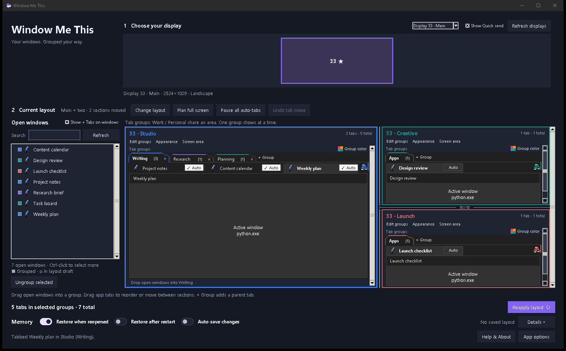Toggle Show + Tabs on windows checkbox
Image resolution: width=566 pixels, height=351 pixels.
[67, 122]
